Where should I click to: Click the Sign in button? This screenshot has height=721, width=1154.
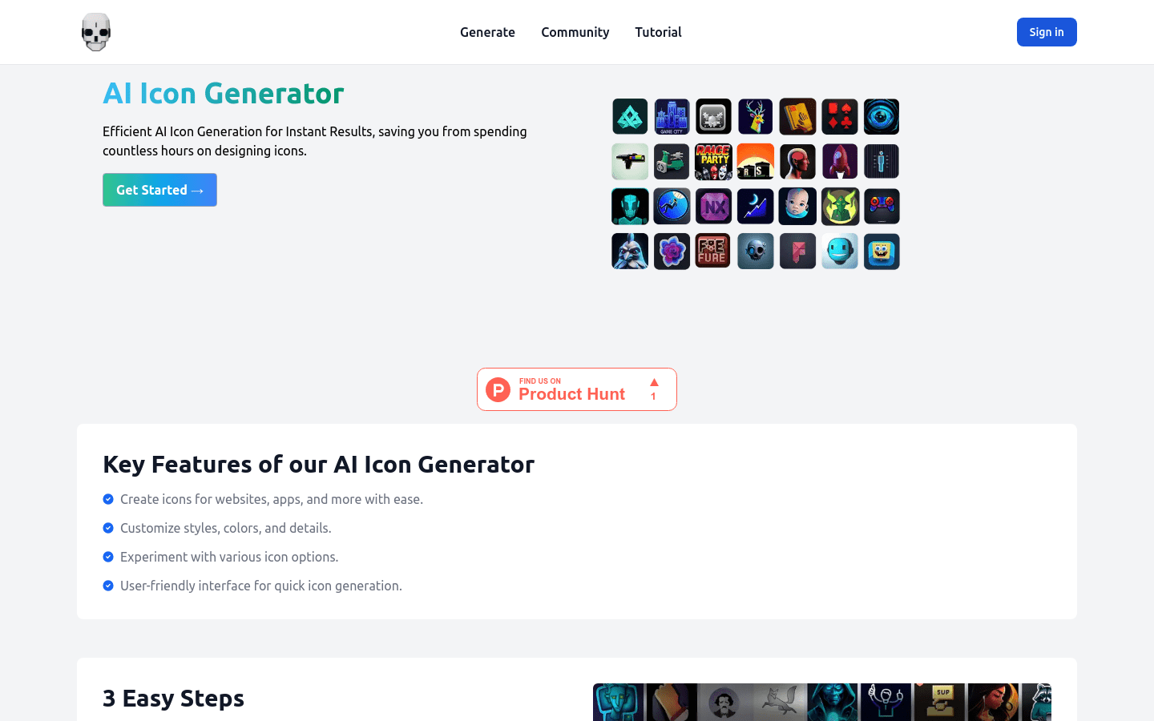tap(1047, 32)
